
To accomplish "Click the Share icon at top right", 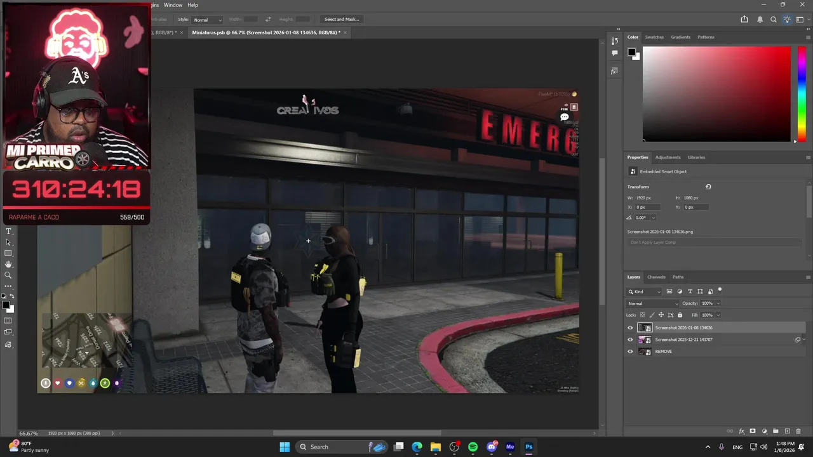I will [x=744, y=20].
